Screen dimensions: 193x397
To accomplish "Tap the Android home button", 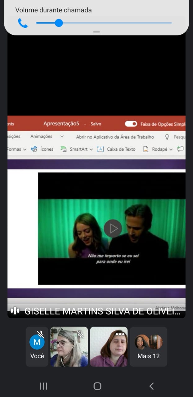I will pyautogui.click(x=97, y=386).
